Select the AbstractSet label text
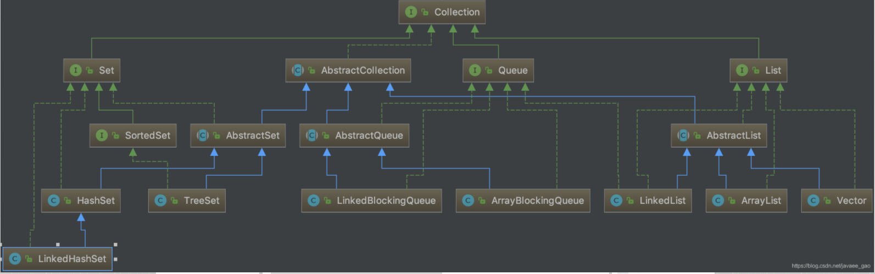 253,136
